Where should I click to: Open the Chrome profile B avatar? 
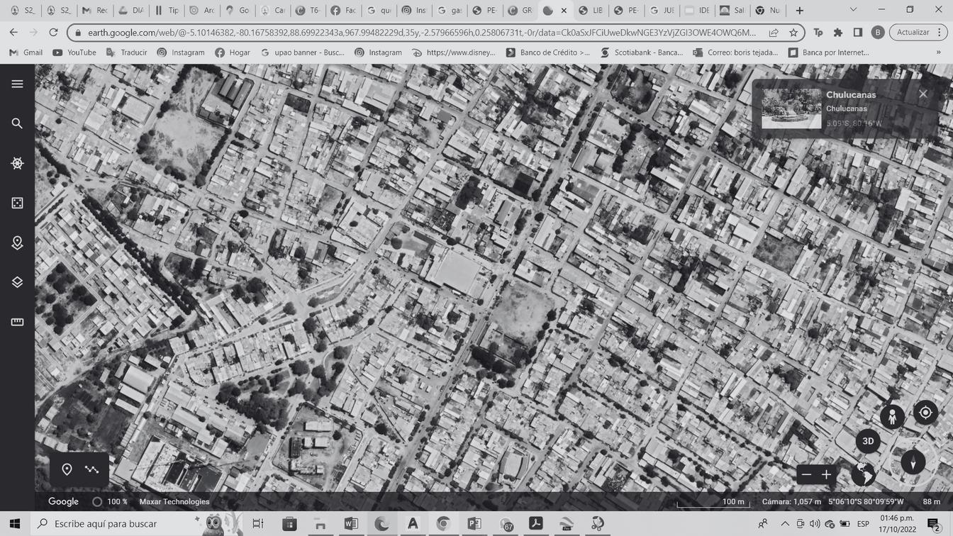coord(878,33)
